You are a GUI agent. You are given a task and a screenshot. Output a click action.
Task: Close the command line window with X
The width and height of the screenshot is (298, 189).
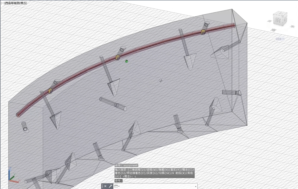(105, 186)
